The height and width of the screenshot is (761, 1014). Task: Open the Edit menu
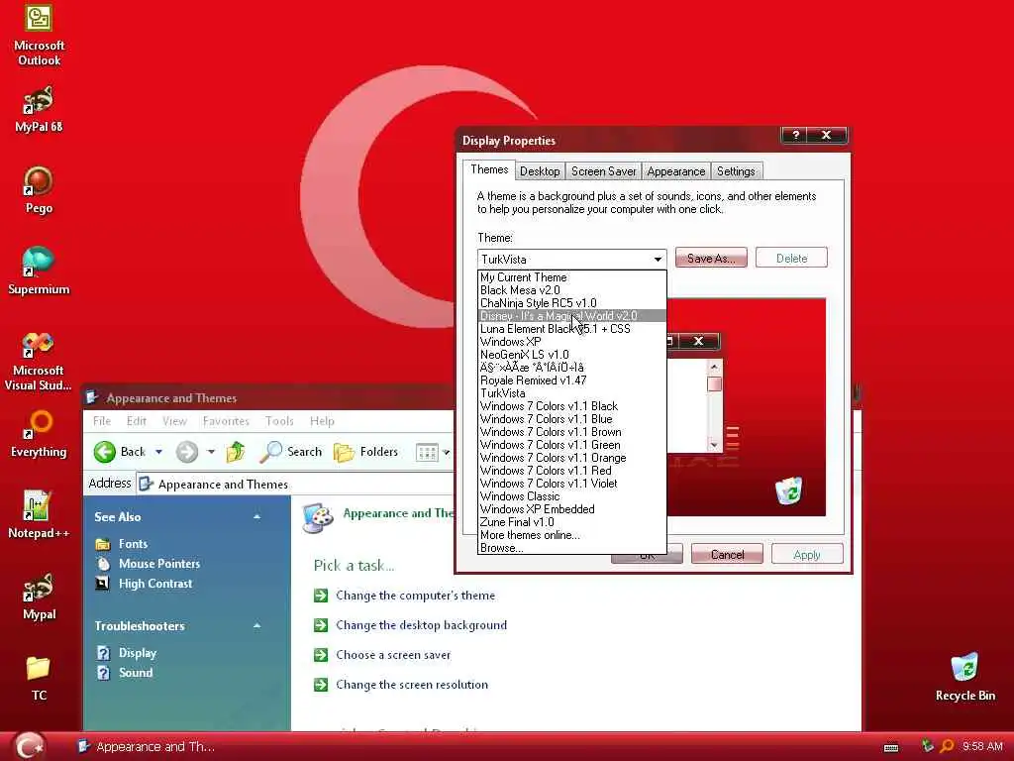tap(137, 421)
